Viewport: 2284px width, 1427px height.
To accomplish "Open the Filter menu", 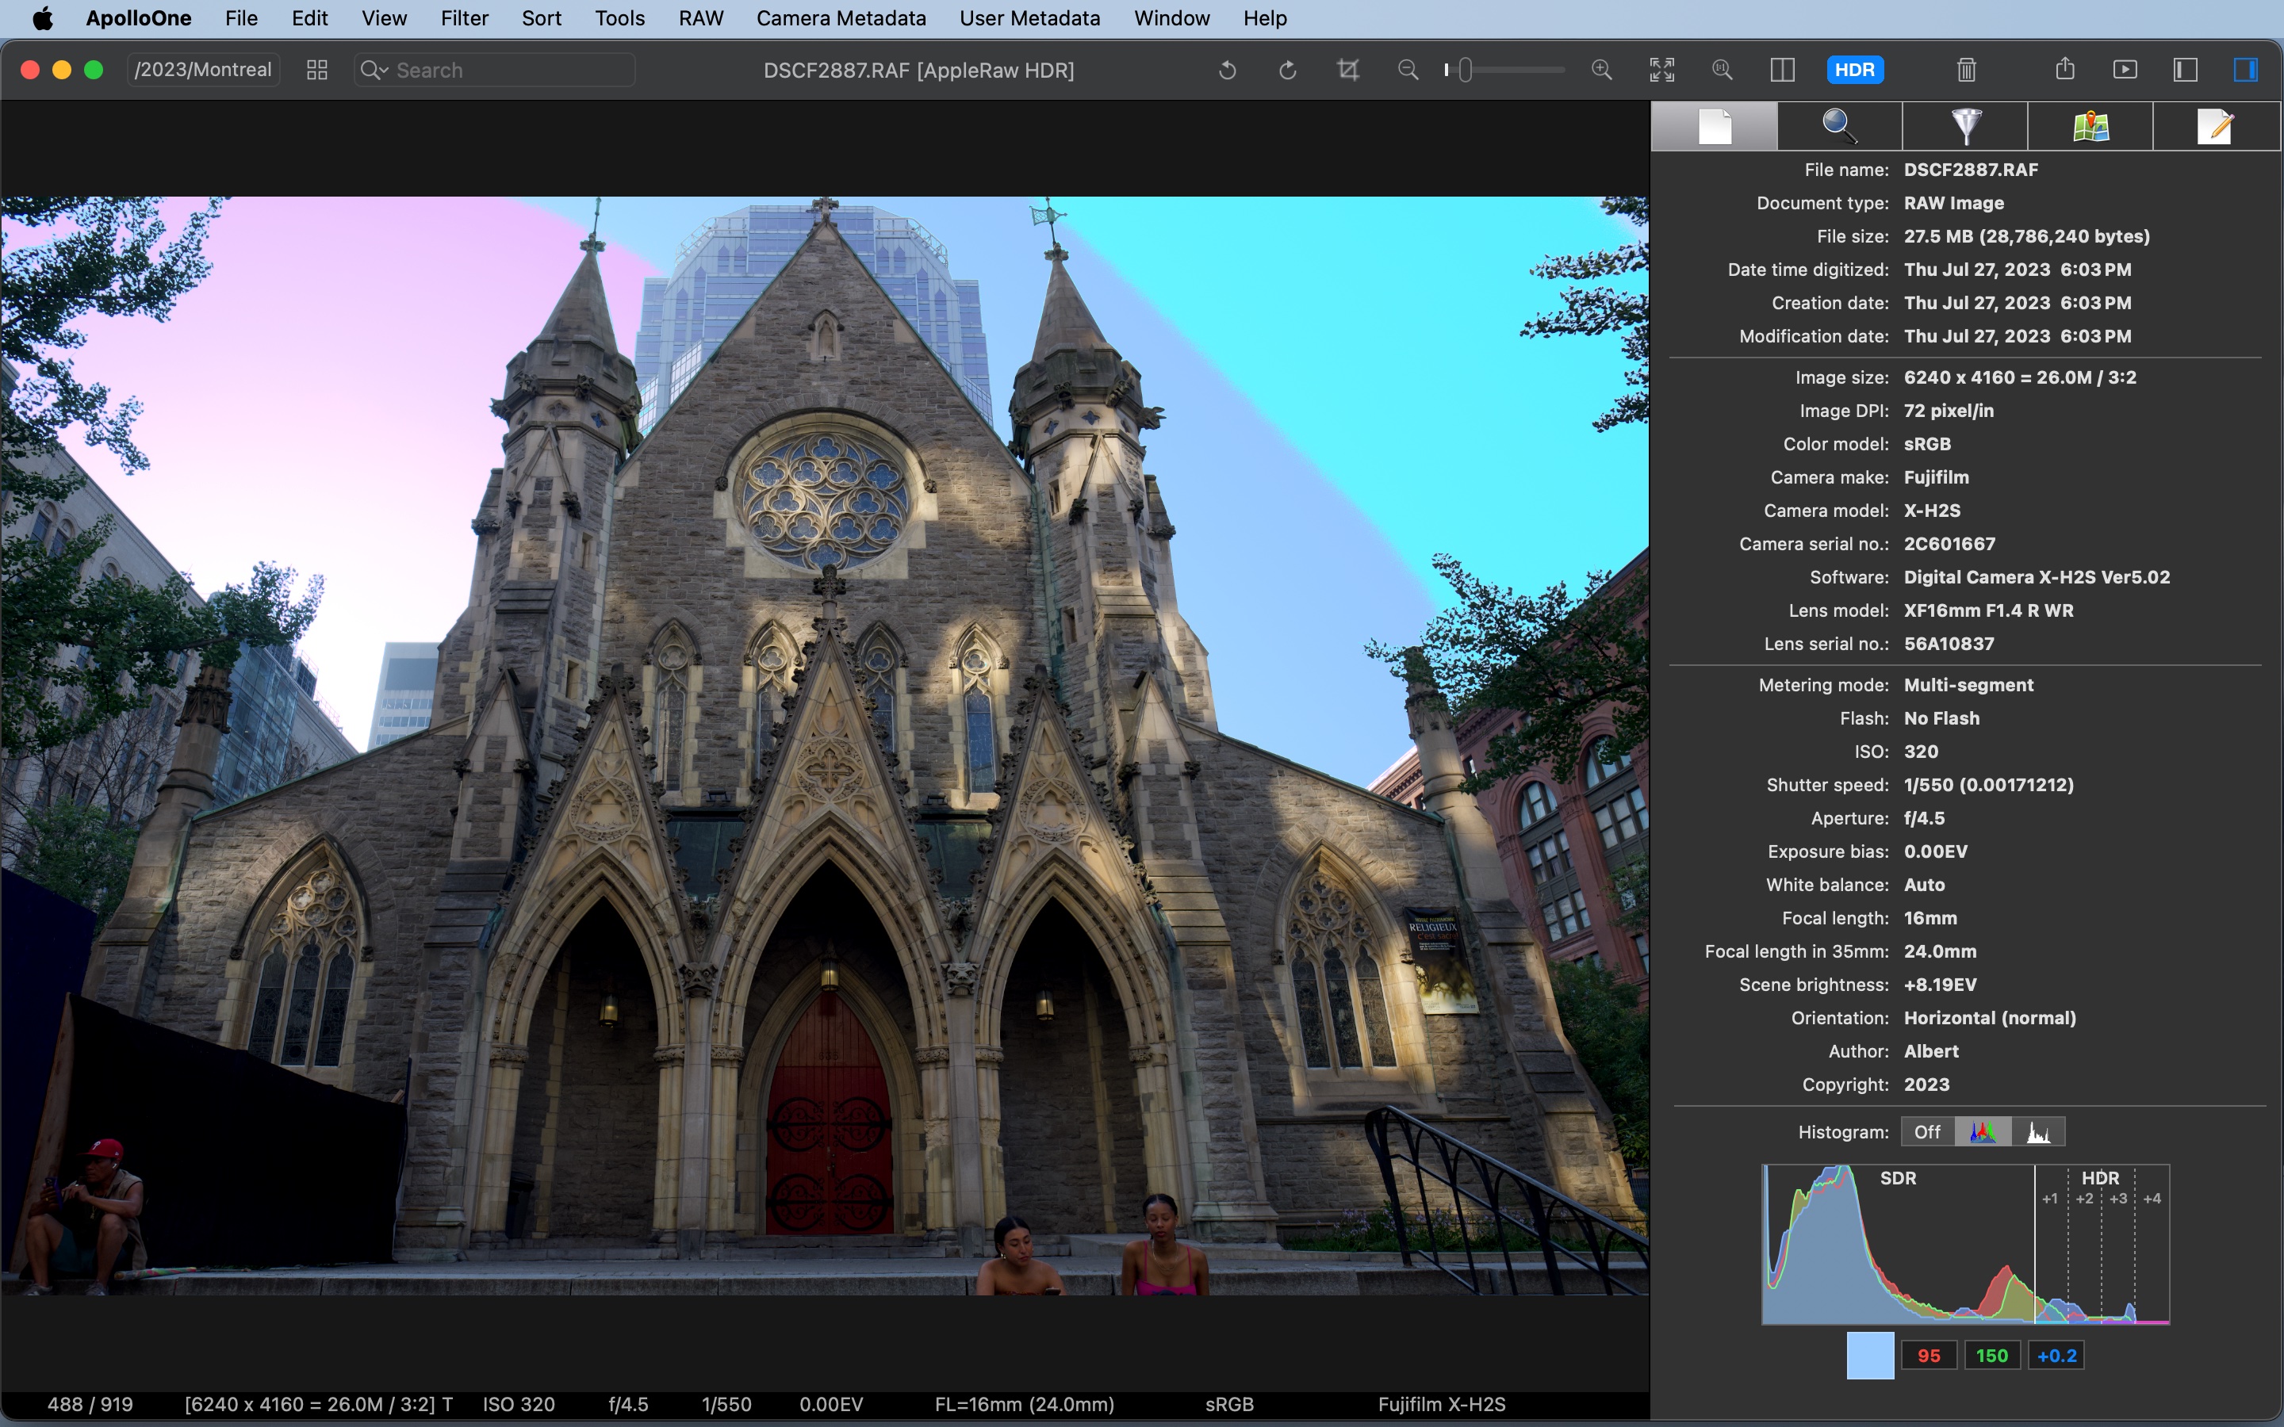I will [x=465, y=18].
